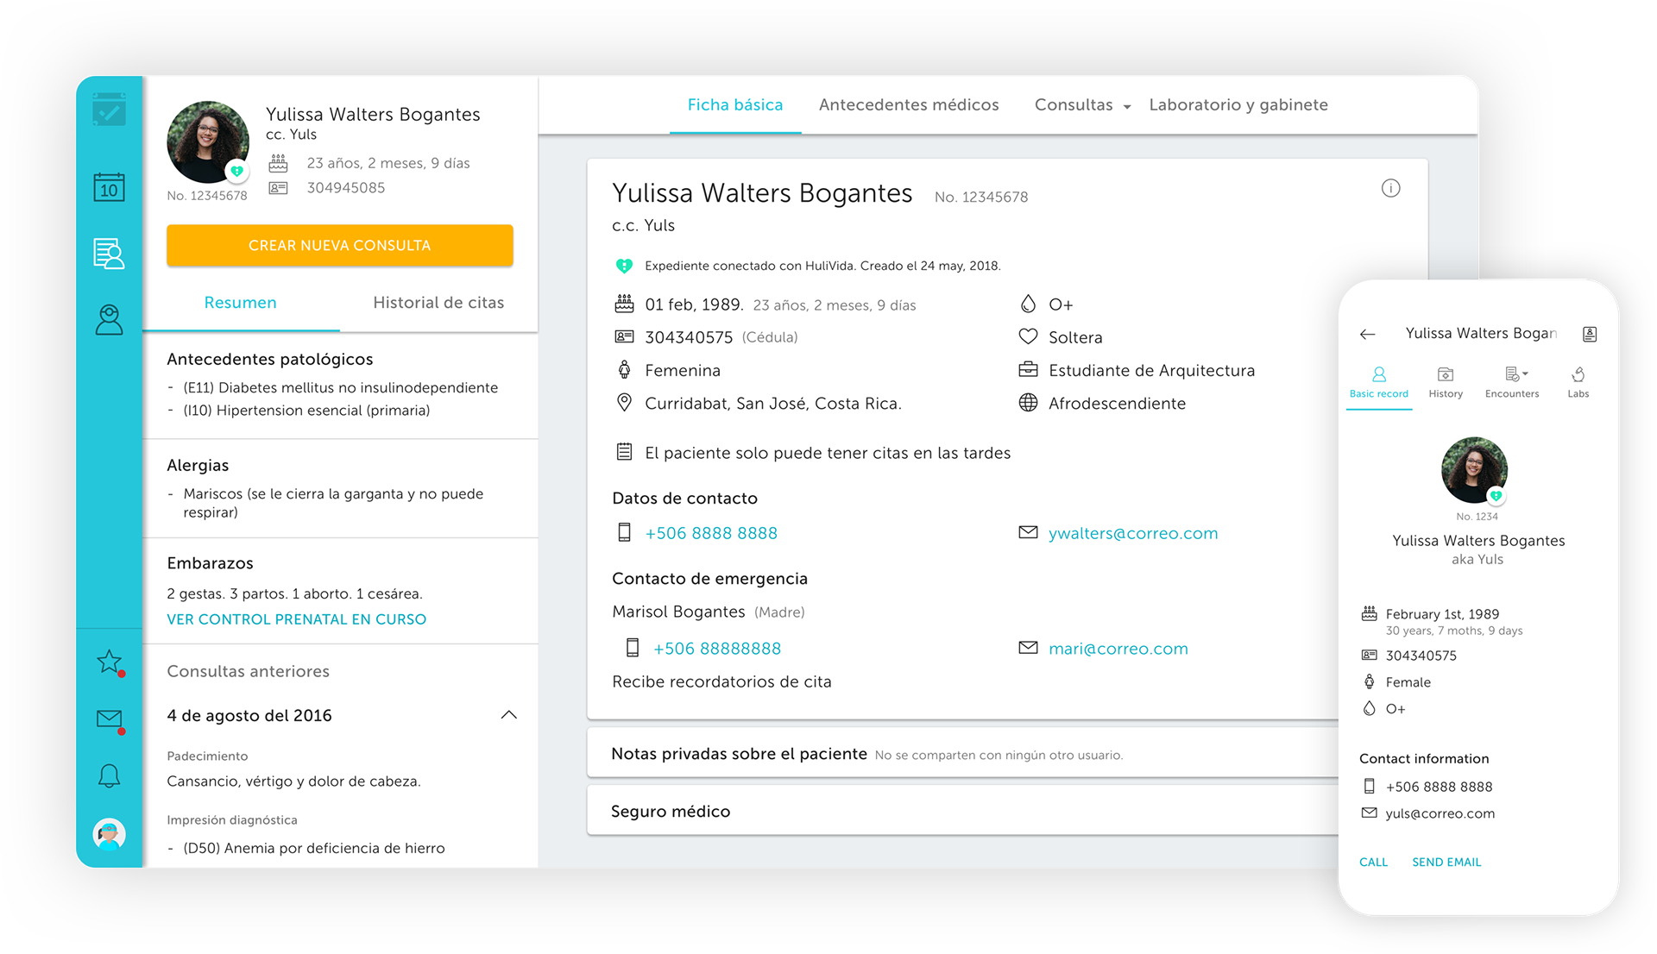
Task: Click the ID card icon beside 304340575 (Cédula)
Action: click(x=624, y=336)
